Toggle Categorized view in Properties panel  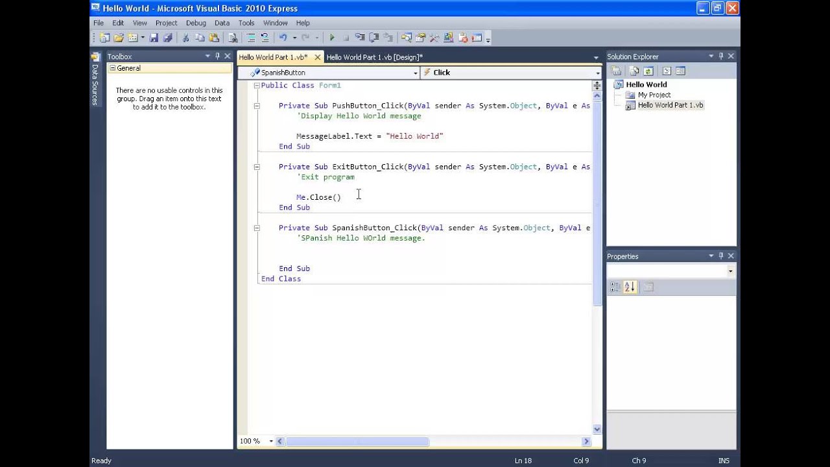[x=615, y=287]
